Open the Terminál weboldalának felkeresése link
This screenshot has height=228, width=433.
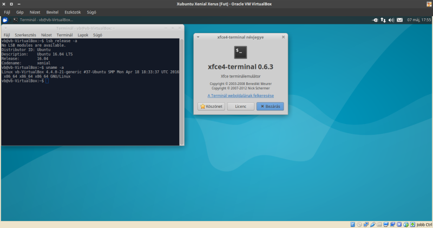tap(240, 96)
